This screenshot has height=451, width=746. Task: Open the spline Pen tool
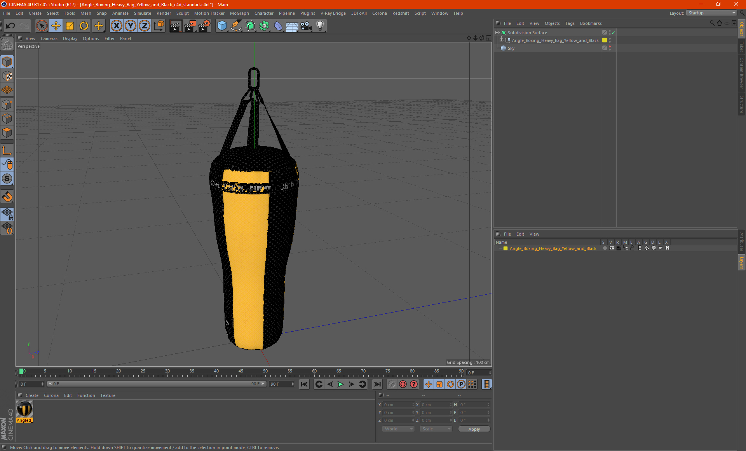tap(236, 26)
